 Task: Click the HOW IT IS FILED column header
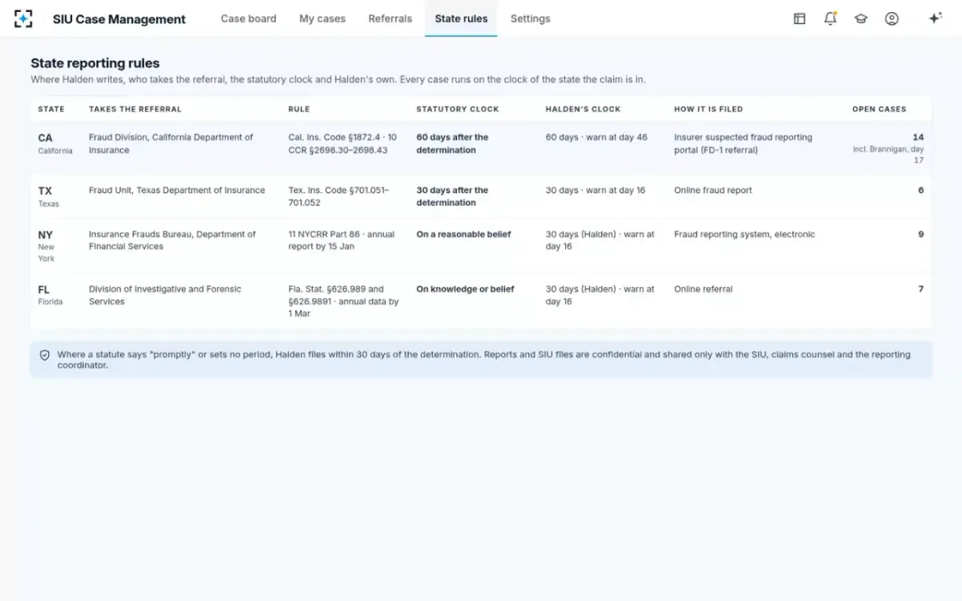(709, 109)
